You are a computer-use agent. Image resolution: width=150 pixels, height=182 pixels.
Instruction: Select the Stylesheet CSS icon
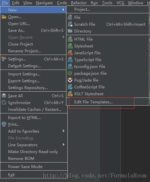70,46
